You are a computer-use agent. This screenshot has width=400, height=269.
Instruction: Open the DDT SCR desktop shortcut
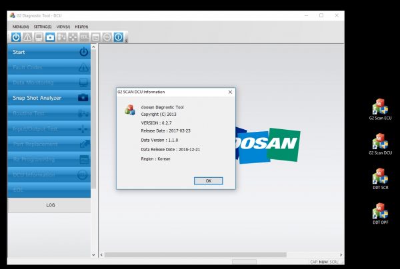[x=380, y=178]
